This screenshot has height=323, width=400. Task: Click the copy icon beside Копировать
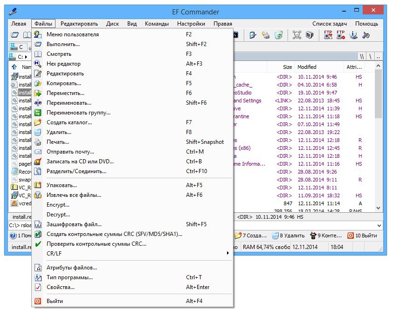pyautogui.click(x=38, y=83)
